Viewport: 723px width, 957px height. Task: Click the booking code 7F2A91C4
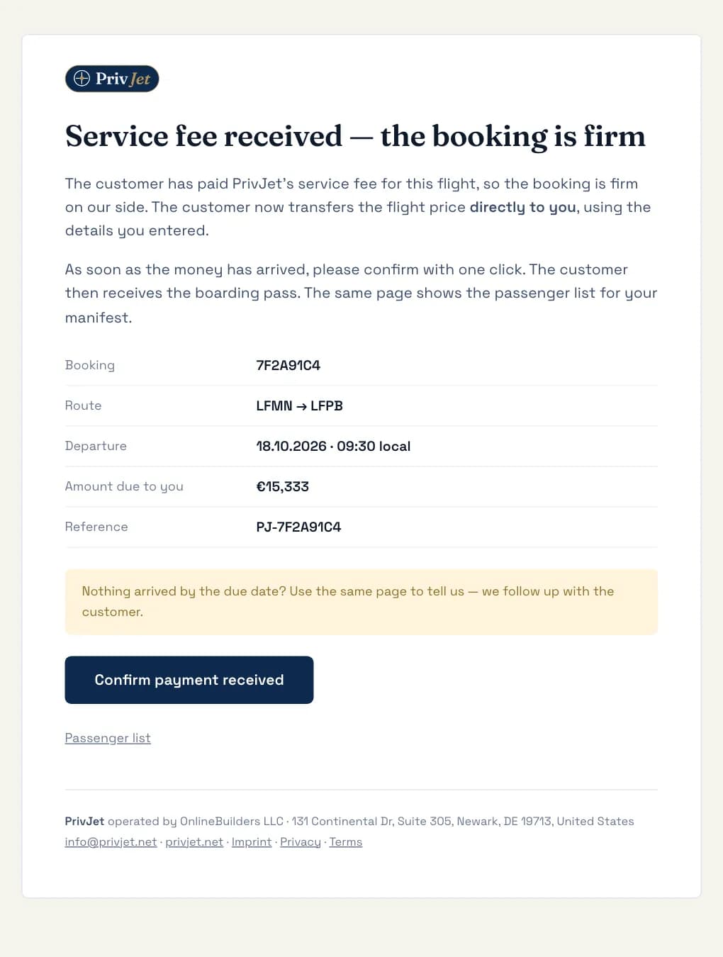tap(288, 365)
